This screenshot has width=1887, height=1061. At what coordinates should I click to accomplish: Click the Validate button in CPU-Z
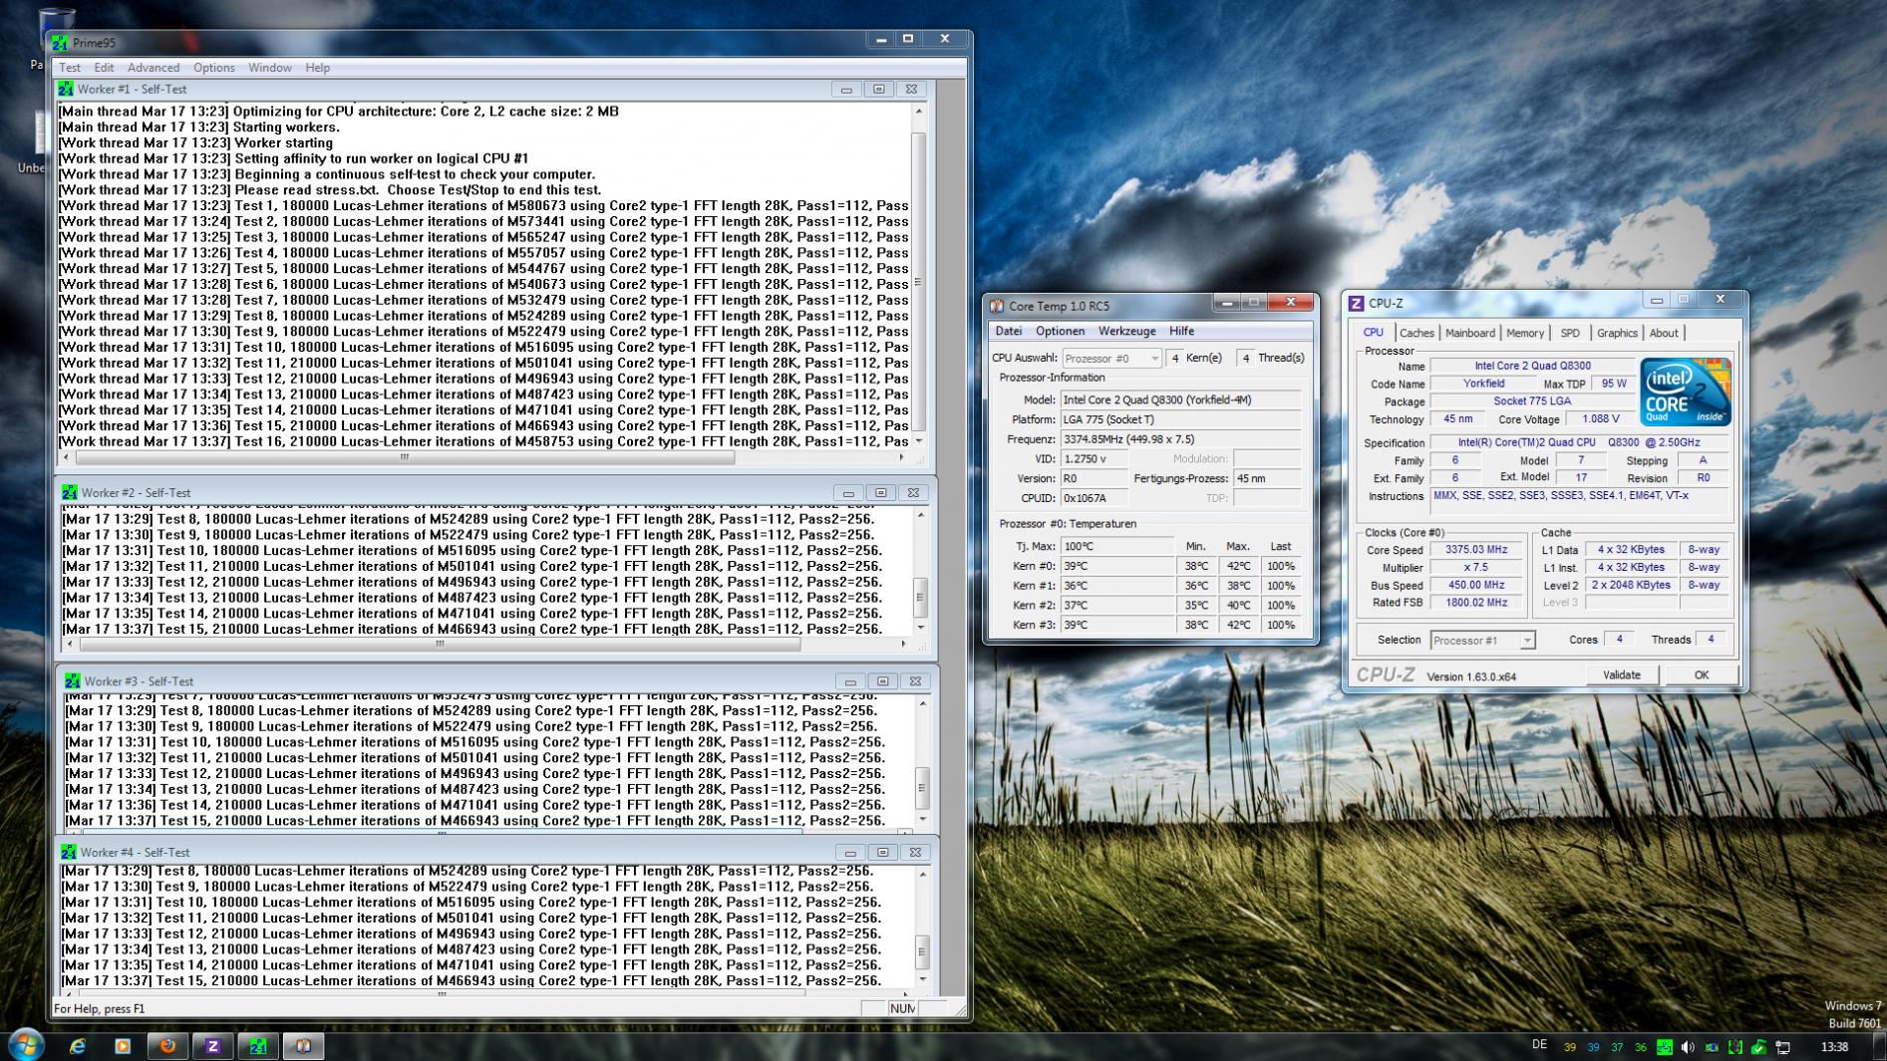(1622, 675)
